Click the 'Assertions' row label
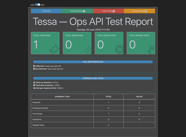The width and height of the screenshot is (186, 137). [37, 120]
